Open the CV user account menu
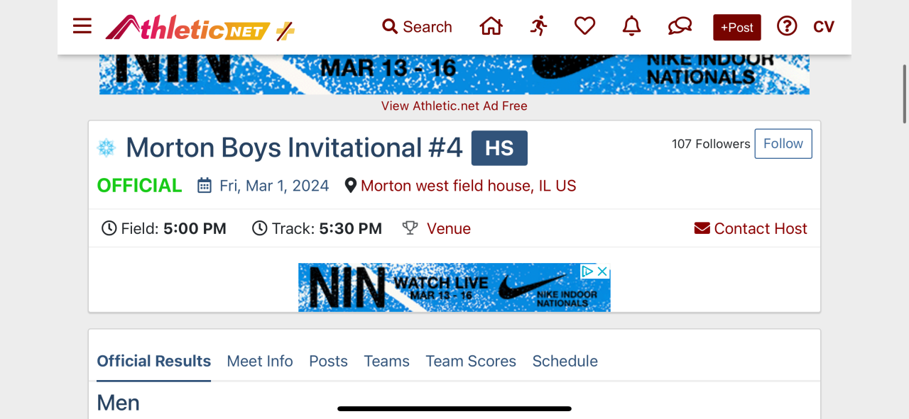909x419 pixels. tap(824, 27)
